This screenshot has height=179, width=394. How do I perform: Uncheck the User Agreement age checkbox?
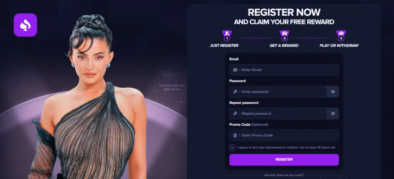232,148
